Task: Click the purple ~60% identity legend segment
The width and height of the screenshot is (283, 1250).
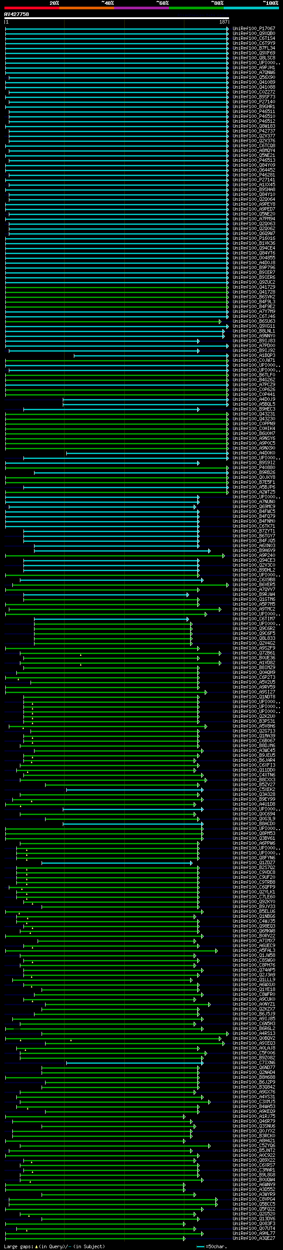Action: click(142, 8)
